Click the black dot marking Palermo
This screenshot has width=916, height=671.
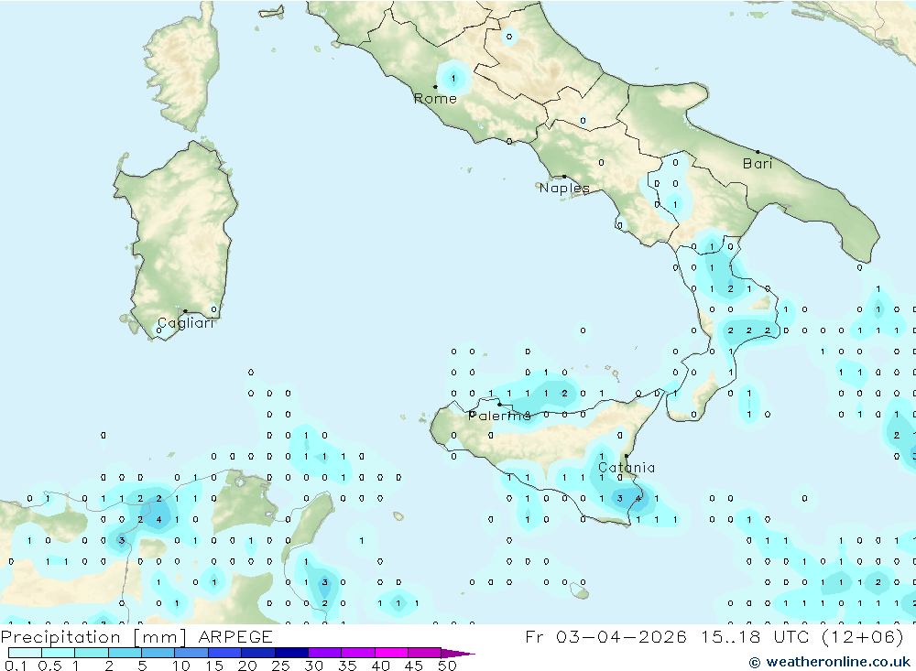point(499,404)
